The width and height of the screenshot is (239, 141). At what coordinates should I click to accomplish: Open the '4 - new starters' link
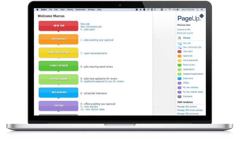point(89,107)
